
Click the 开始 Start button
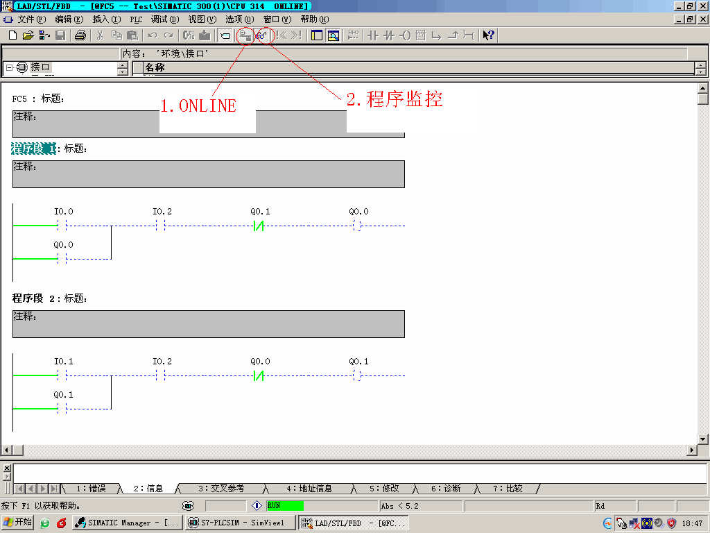click(x=18, y=523)
